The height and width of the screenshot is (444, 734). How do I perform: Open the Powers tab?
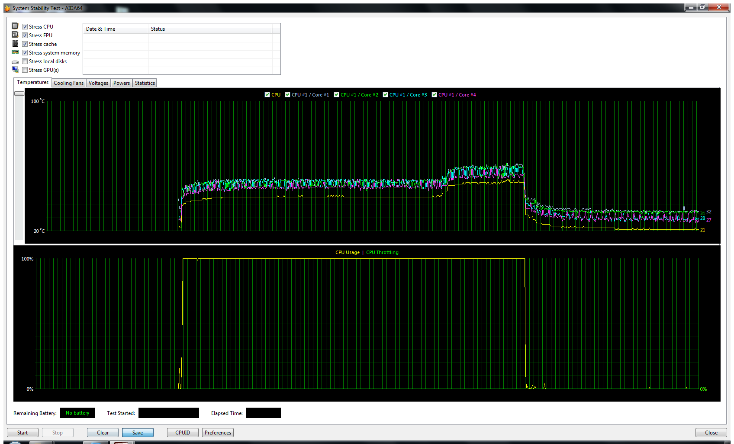(x=122, y=83)
